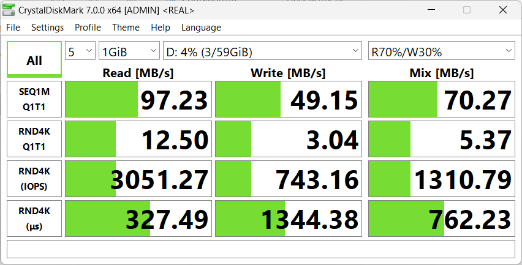Select the latency write value 1344.38
522x265 pixels.
(x=289, y=218)
